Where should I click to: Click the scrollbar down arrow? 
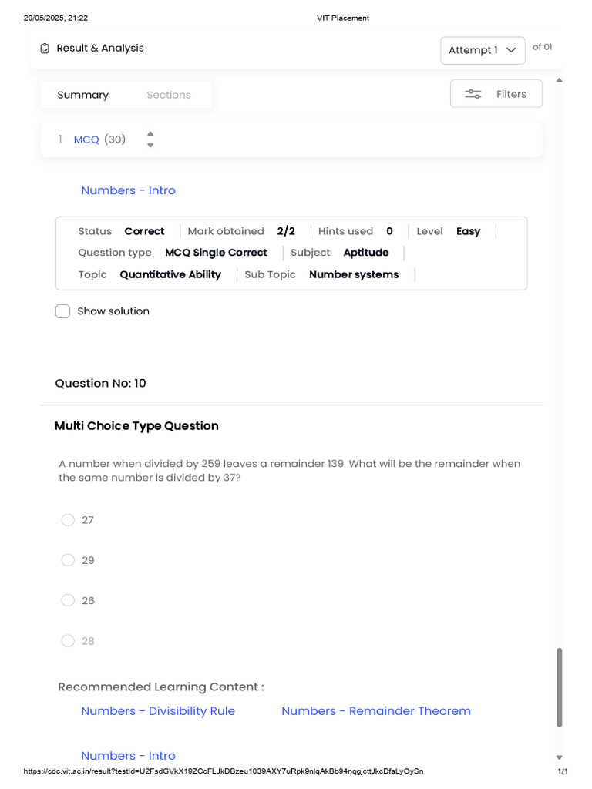pyautogui.click(x=559, y=757)
